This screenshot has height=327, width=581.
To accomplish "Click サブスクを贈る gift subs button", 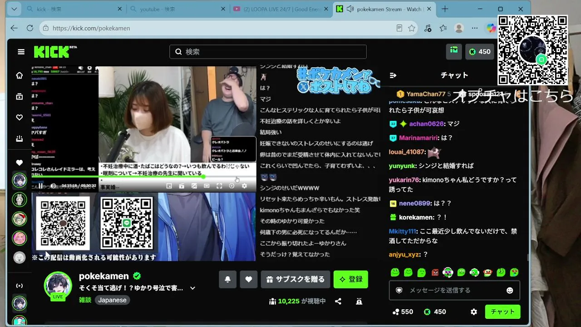I will (295, 279).
